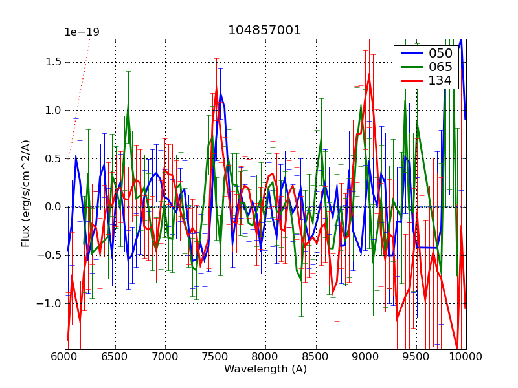Click the Wavelength (A) axis label
The width and height of the screenshot is (518, 388).
click(x=265, y=369)
